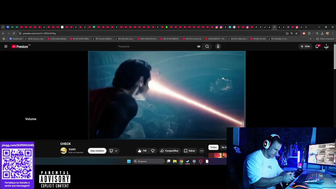Image resolution: width=336 pixels, height=189 pixels.
Task: Open the bookmarks apps grid icon
Action: [4, 39]
